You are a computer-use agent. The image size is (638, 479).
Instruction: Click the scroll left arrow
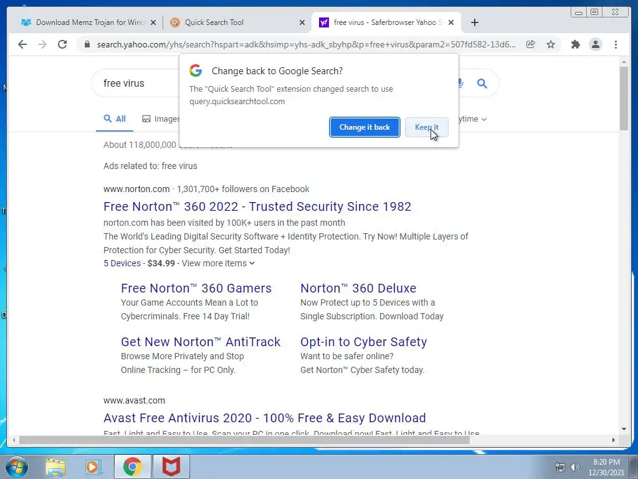(14, 440)
